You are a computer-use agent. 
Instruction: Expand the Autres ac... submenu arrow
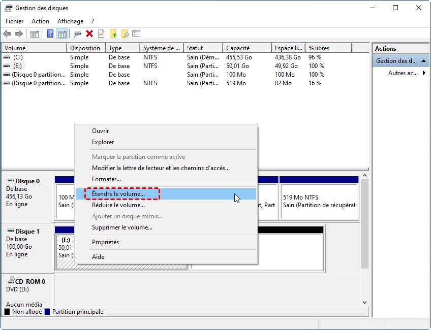click(424, 73)
